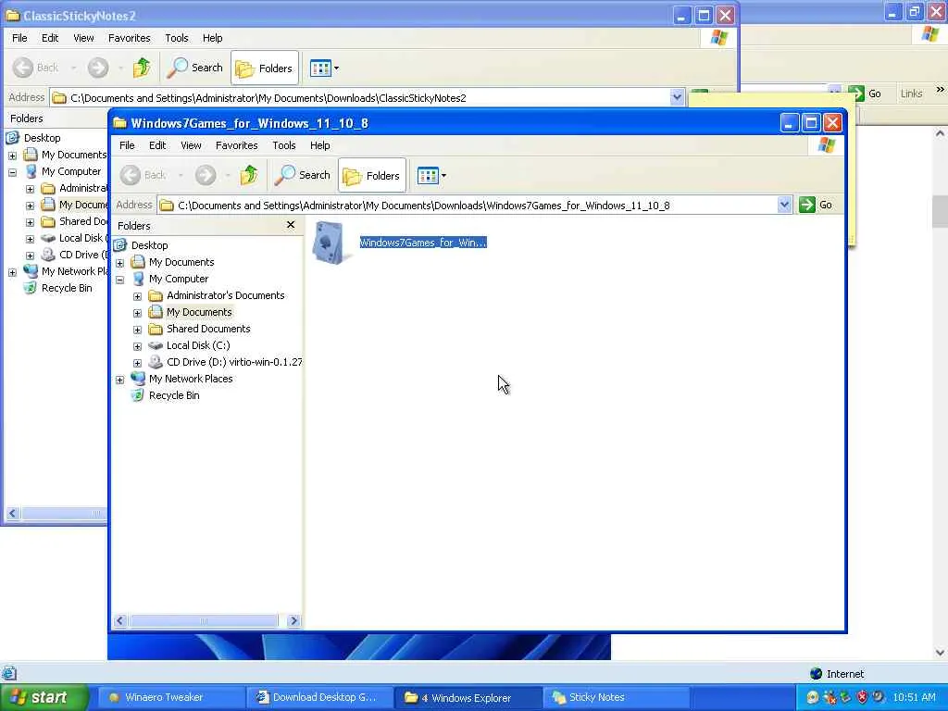The image size is (948, 711).
Task: Expand My Network Places in front folder tree
Action: [119, 380]
